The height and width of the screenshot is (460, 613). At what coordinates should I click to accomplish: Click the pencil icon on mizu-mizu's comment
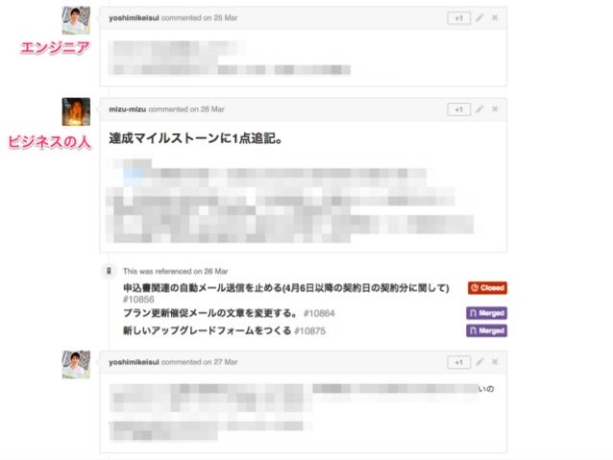pos(479,109)
